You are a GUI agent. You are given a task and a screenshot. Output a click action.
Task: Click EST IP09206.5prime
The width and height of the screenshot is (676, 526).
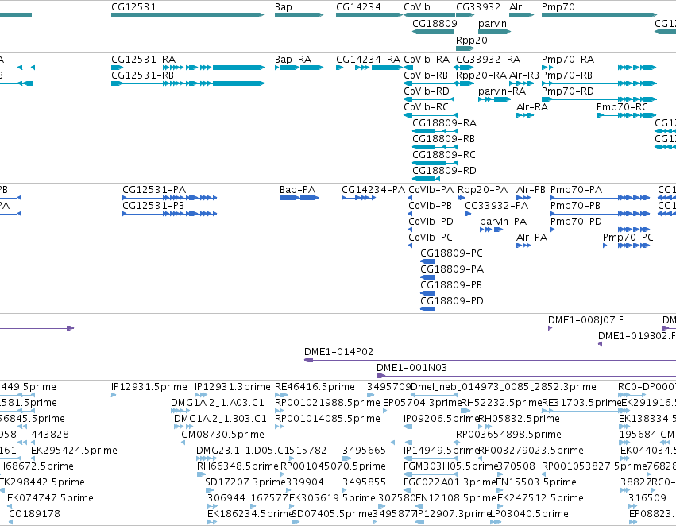point(442,419)
